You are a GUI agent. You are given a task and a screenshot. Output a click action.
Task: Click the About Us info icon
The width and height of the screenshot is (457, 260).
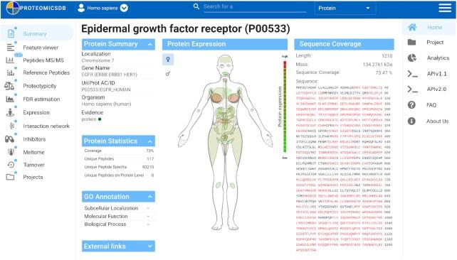(x=411, y=121)
